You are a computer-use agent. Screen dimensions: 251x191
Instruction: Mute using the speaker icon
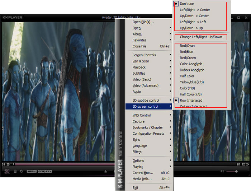(222, 171)
